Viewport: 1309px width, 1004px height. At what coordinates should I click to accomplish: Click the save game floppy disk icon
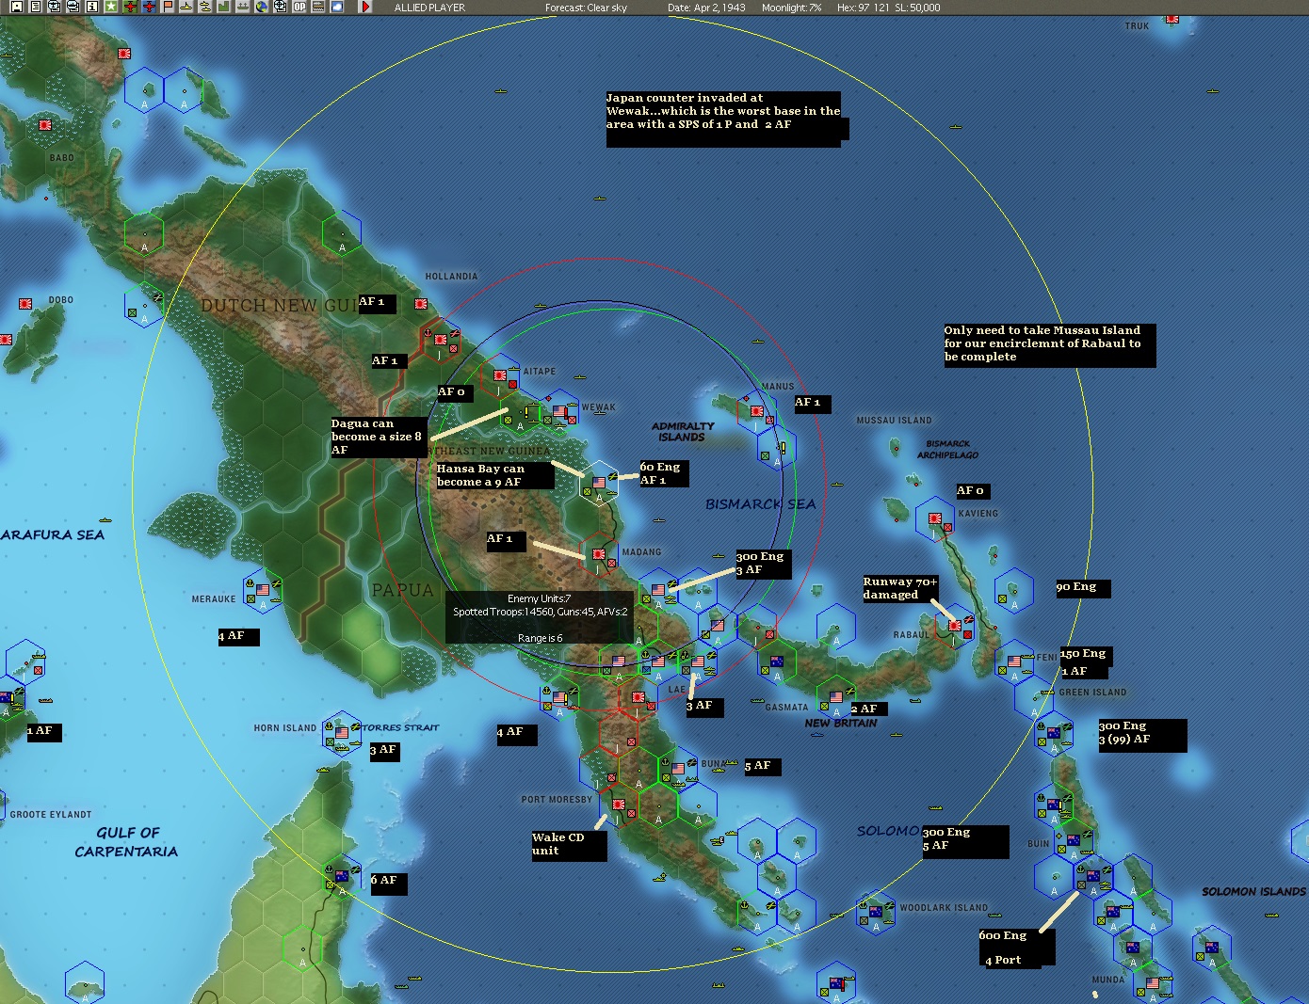click(16, 7)
